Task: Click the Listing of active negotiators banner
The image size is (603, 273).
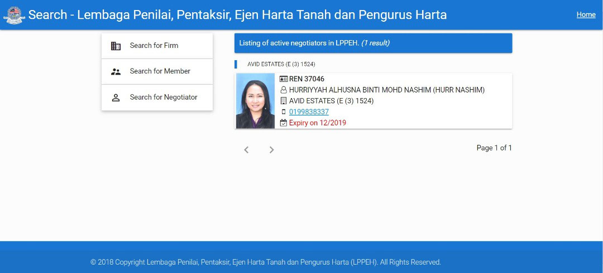Action: tap(374, 43)
